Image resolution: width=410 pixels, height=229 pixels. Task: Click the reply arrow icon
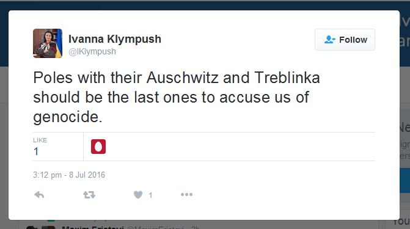coord(39,195)
